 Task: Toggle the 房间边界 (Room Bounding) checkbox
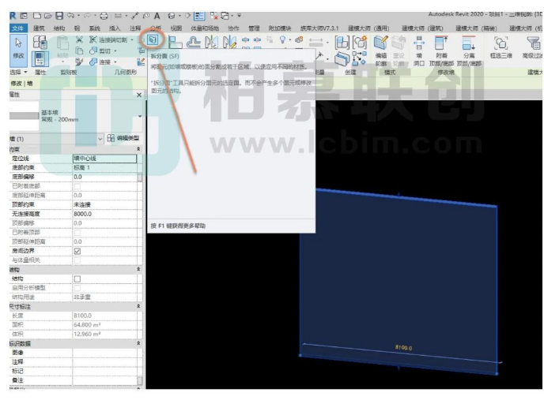(x=77, y=251)
